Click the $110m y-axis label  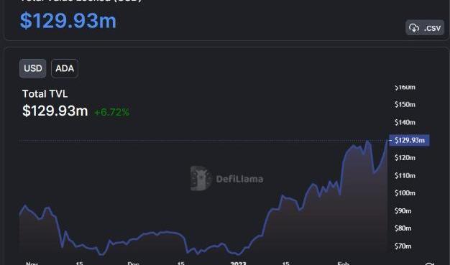[405, 175]
